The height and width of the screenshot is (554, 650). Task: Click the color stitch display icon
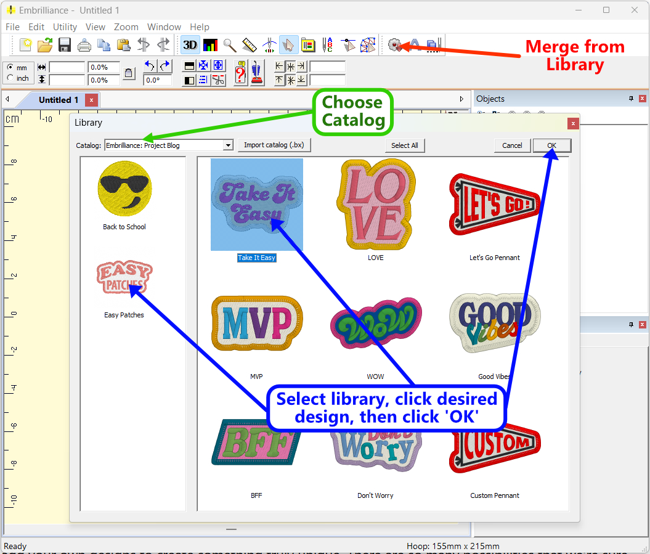210,45
